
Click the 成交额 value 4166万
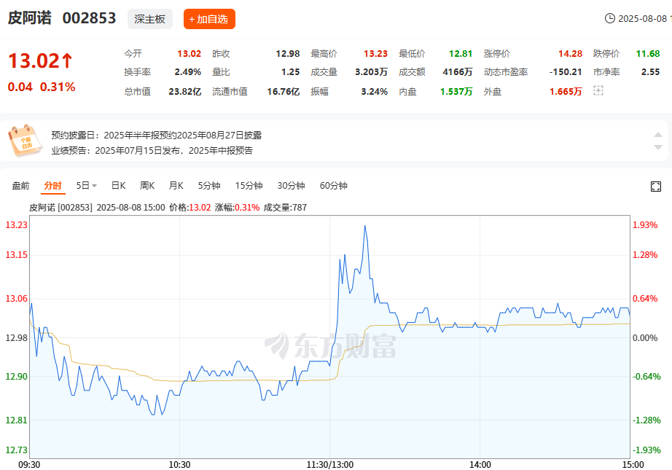pyautogui.click(x=457, y=72)
